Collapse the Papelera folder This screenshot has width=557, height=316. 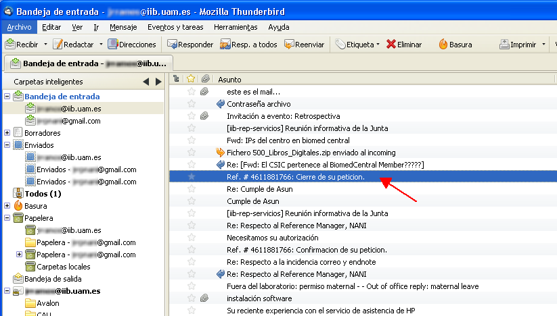7,218
